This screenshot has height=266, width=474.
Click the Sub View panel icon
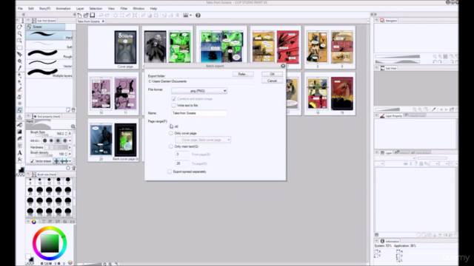382,69
